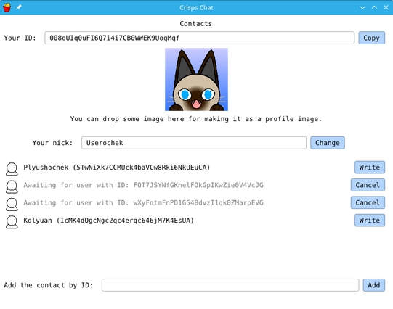Select contact text Kolyuan (IcMK4dQgcNgc2qc4erqc646jM7K4EsUA)

coord(108,221)
